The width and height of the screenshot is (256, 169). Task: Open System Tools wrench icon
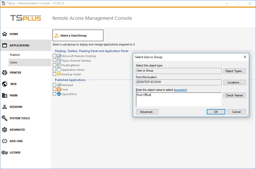[5, 118]
